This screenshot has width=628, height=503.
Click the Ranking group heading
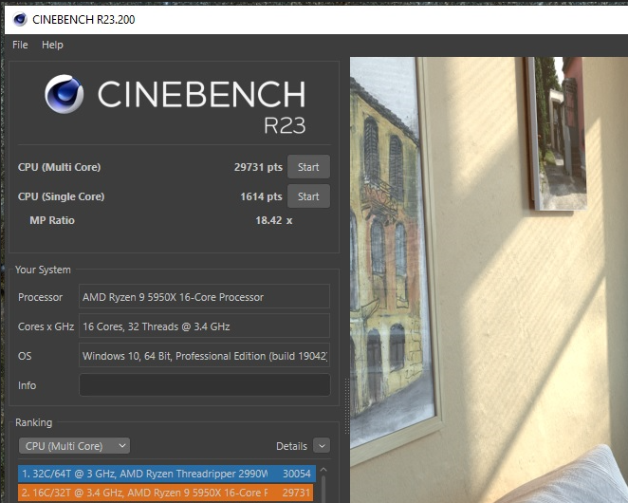[33, 422]
